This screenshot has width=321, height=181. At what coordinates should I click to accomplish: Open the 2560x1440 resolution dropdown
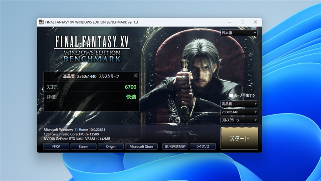239,112
